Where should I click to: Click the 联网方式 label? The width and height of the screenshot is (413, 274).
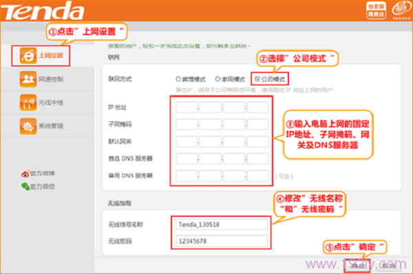pyautogui.click(x=120, y=78)
